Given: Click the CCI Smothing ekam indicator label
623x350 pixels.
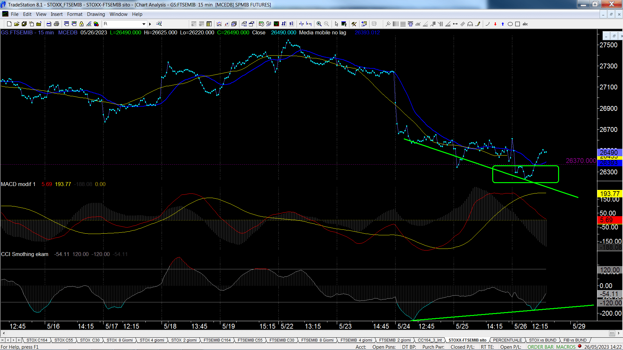Looking at the screenshot, I should [25, 254].
